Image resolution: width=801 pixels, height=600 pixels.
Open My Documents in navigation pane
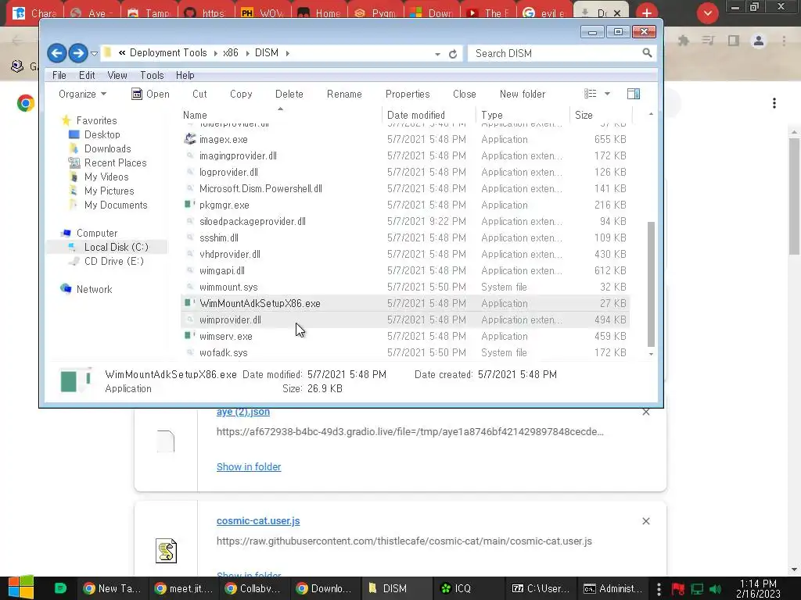(x=116, y=205)
